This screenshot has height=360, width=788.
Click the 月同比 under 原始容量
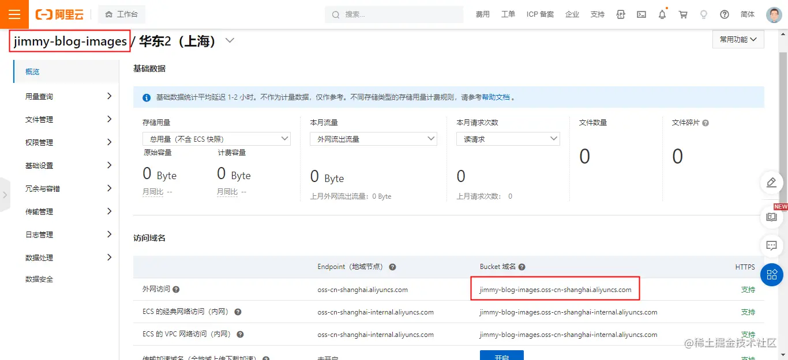[x=153, y=192]
